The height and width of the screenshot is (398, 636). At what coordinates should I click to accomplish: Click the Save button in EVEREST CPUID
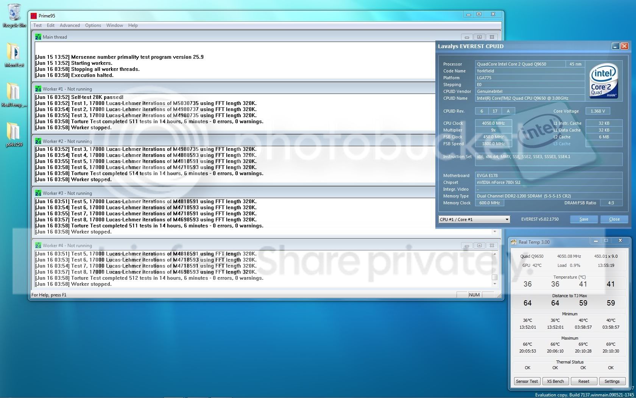(584, 219)
